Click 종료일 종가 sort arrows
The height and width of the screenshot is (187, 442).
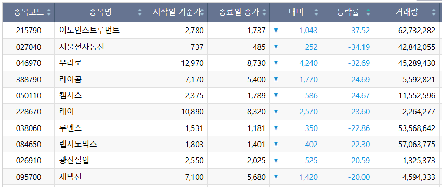pyautogui.click(x=264, y=12)
